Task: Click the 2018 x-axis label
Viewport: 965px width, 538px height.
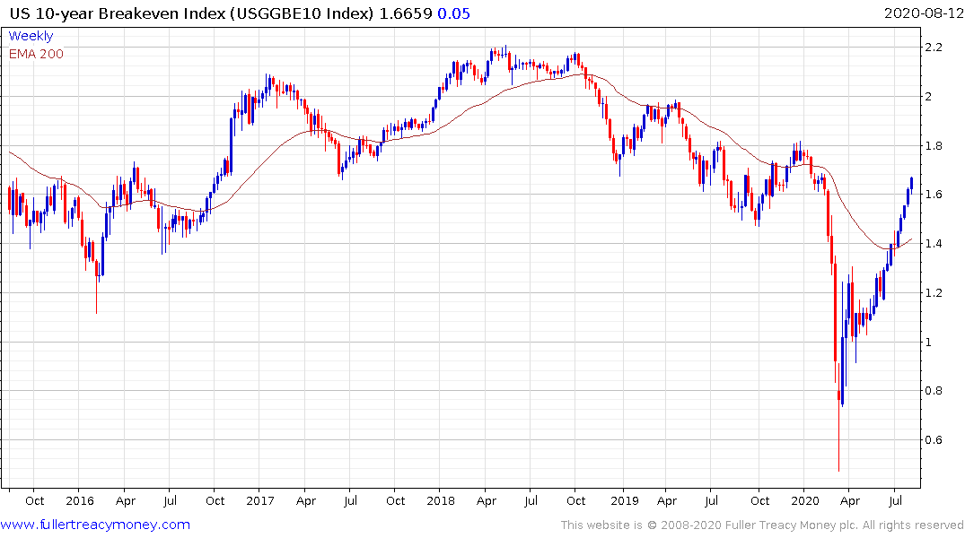Action: 441,500
